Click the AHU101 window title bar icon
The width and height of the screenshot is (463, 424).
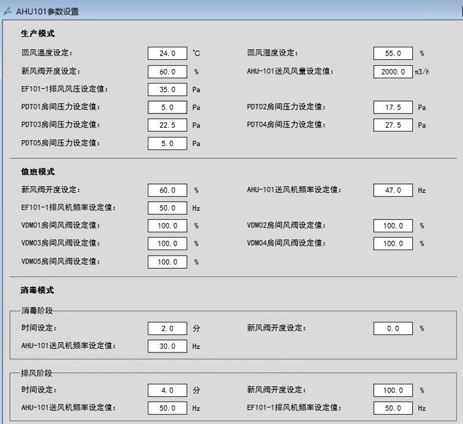8,11
